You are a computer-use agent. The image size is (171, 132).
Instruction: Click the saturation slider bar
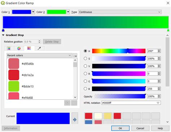click(119, 59)
